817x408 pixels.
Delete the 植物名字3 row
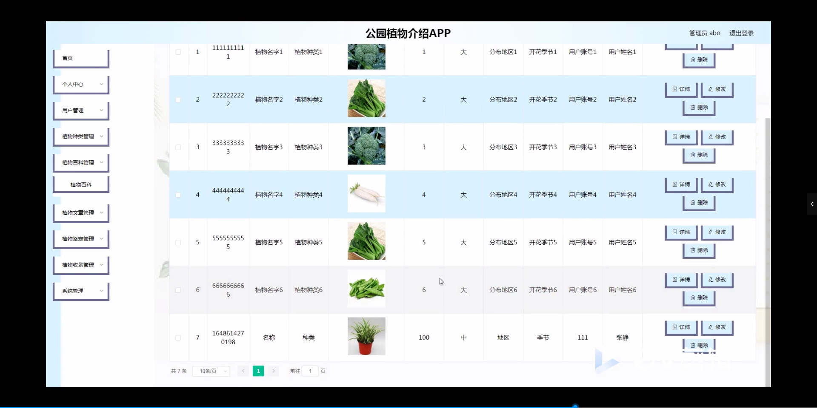699,155
